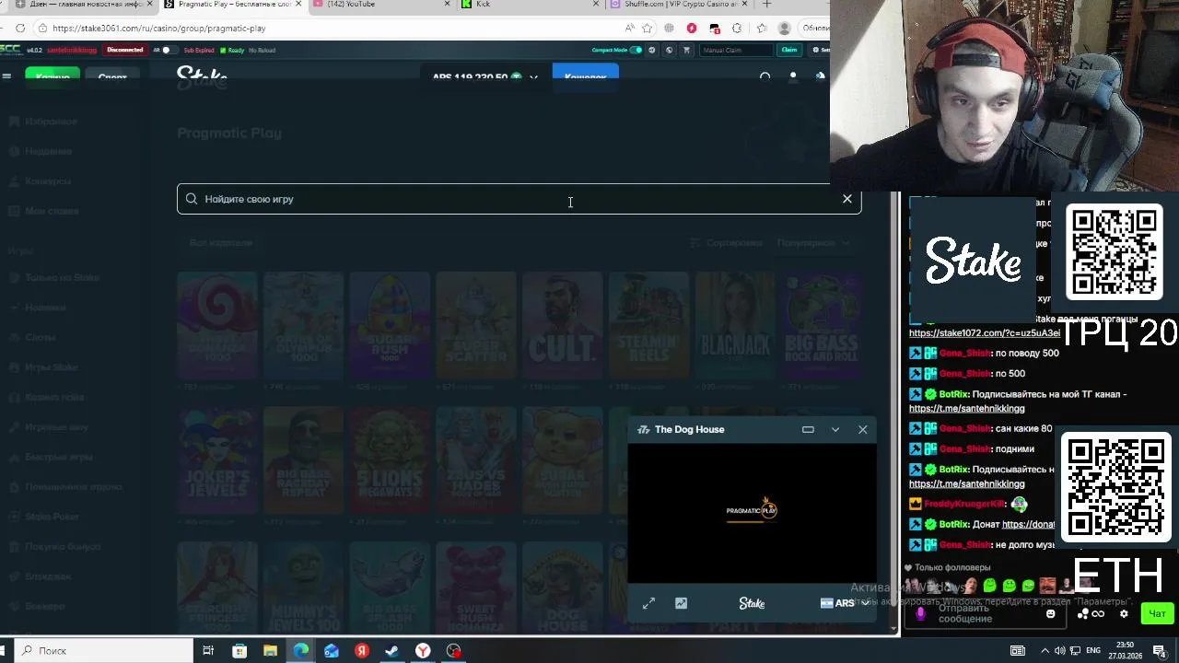1179x663 pixels.
Task: Open the stake1072.com referral link in chat
Action: [x=984, y=333]
